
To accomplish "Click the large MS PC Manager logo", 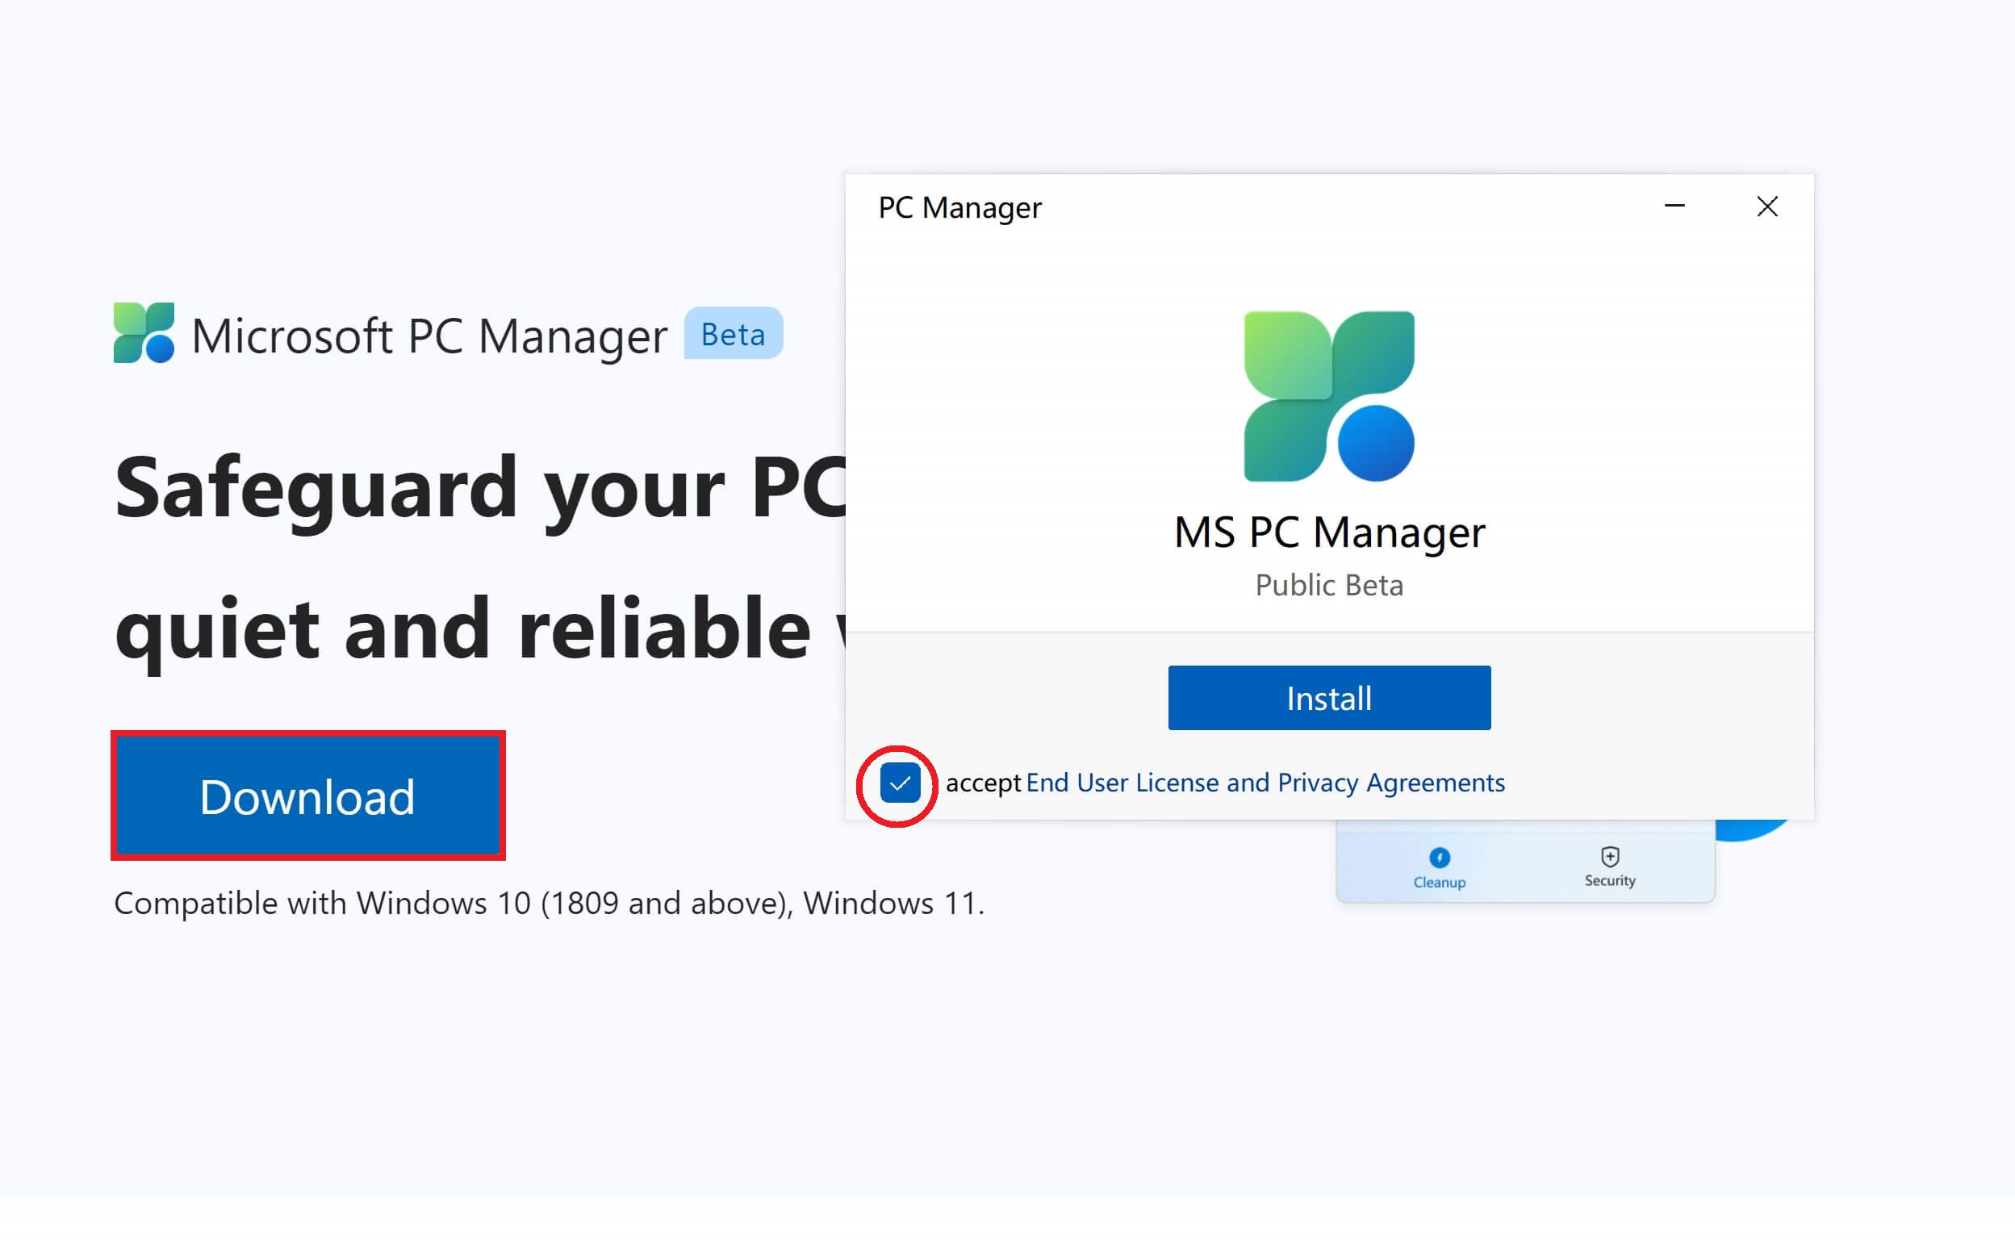I will pyautogui.click(x=1328, y=396).
